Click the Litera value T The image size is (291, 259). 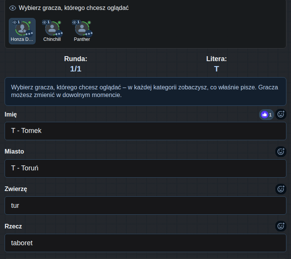(216, 69)
